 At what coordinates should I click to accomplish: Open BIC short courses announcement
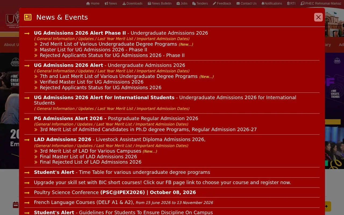tap(162, 182)
